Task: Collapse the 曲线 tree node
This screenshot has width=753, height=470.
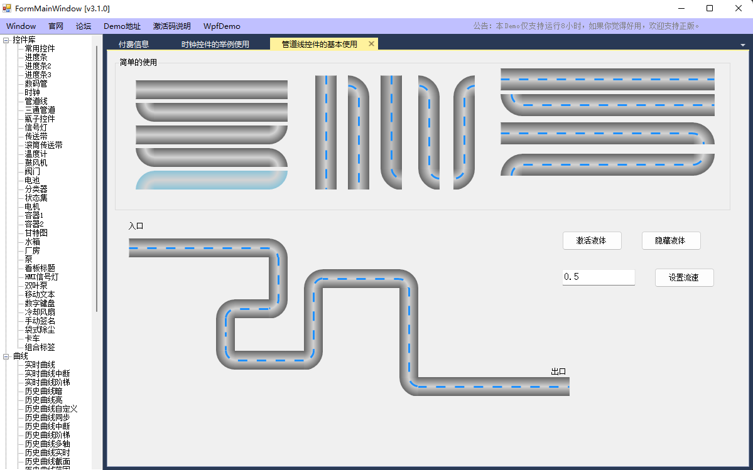Action: click(x=6, y=356)
